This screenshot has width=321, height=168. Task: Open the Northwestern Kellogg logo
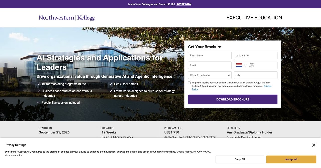coord(67,18)
